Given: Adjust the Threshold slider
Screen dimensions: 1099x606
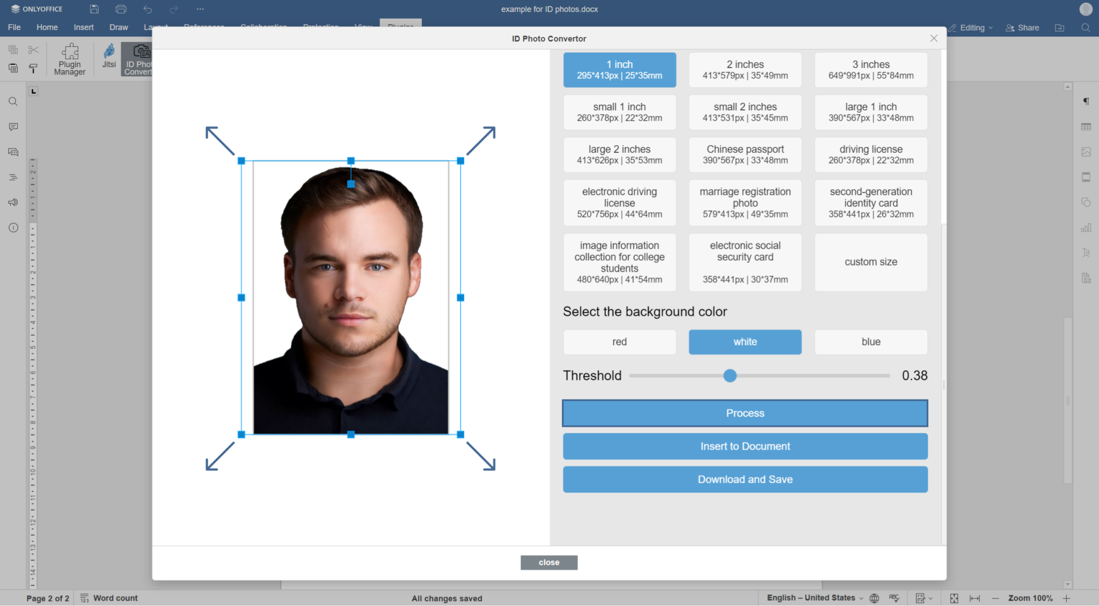Looking at the screenshot, I should point(729,375).
